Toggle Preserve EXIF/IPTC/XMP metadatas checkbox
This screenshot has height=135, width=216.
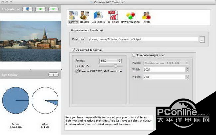tap(77, 71)
